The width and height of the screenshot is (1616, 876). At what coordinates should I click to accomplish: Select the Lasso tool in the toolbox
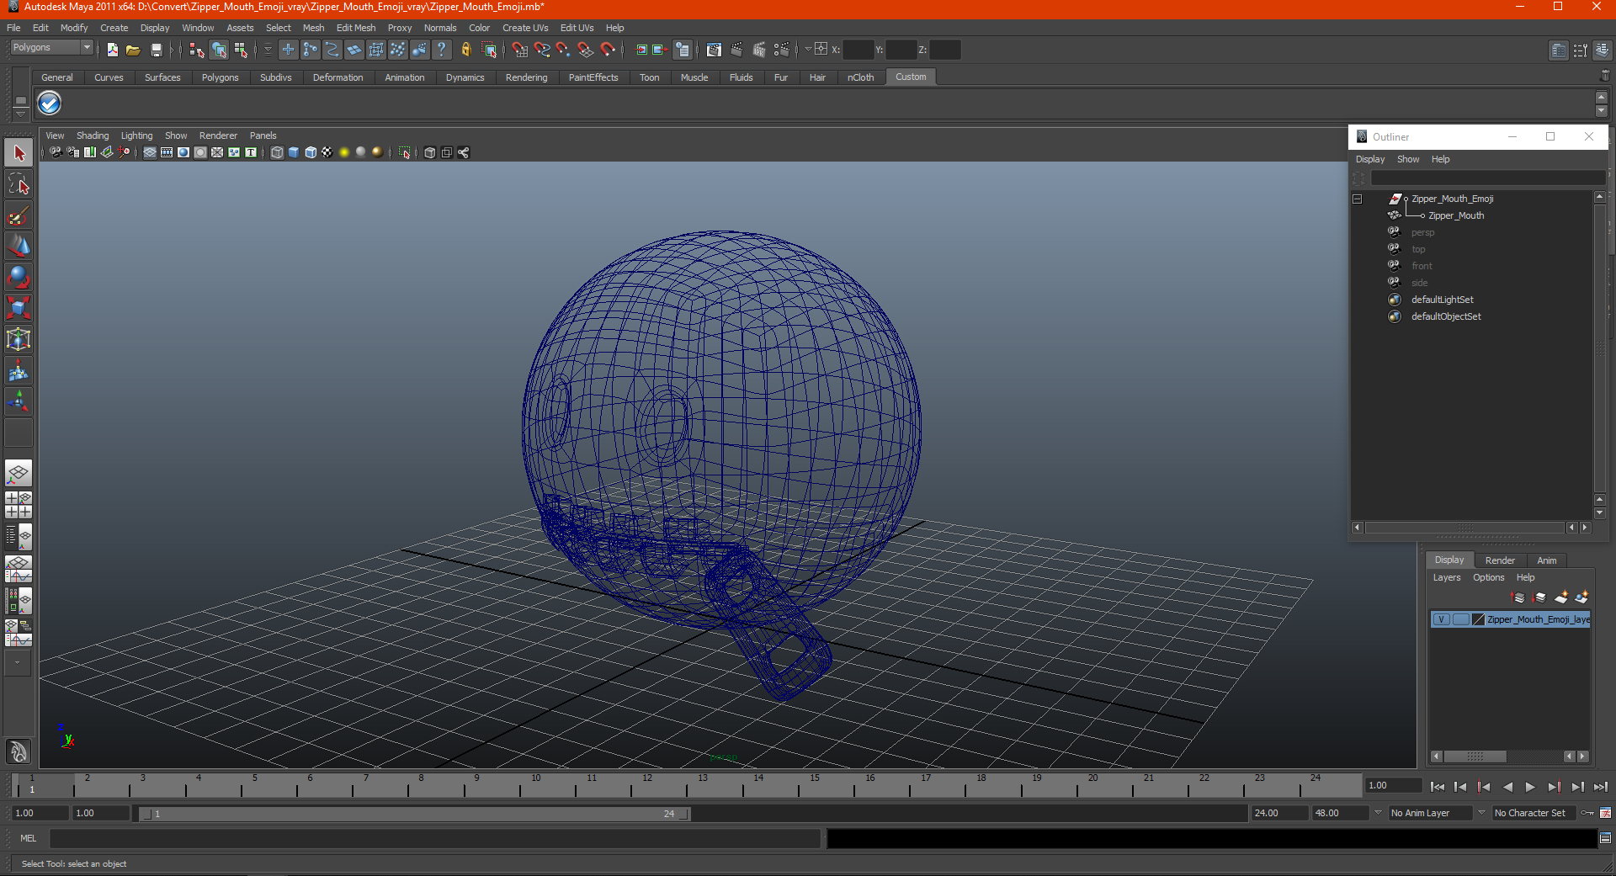click(x=19, y=184)
